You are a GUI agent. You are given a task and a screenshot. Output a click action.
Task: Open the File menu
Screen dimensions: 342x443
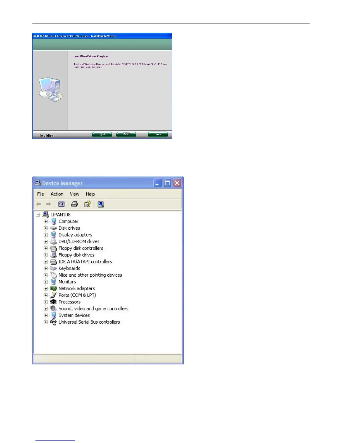41,194
